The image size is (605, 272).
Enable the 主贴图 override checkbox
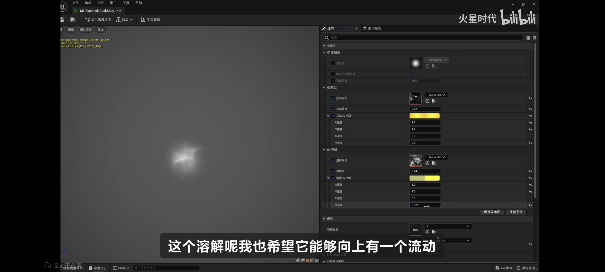(333, 63)
